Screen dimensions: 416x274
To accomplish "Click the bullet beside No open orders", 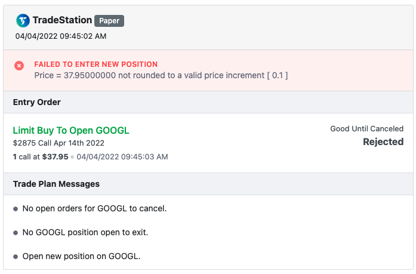I will tap(16, 209).
